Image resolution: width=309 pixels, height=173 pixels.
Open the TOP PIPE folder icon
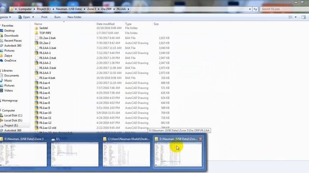37,33
